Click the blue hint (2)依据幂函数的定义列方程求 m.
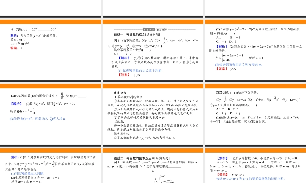The image size is (306, 183). click(x=239, y=65)
